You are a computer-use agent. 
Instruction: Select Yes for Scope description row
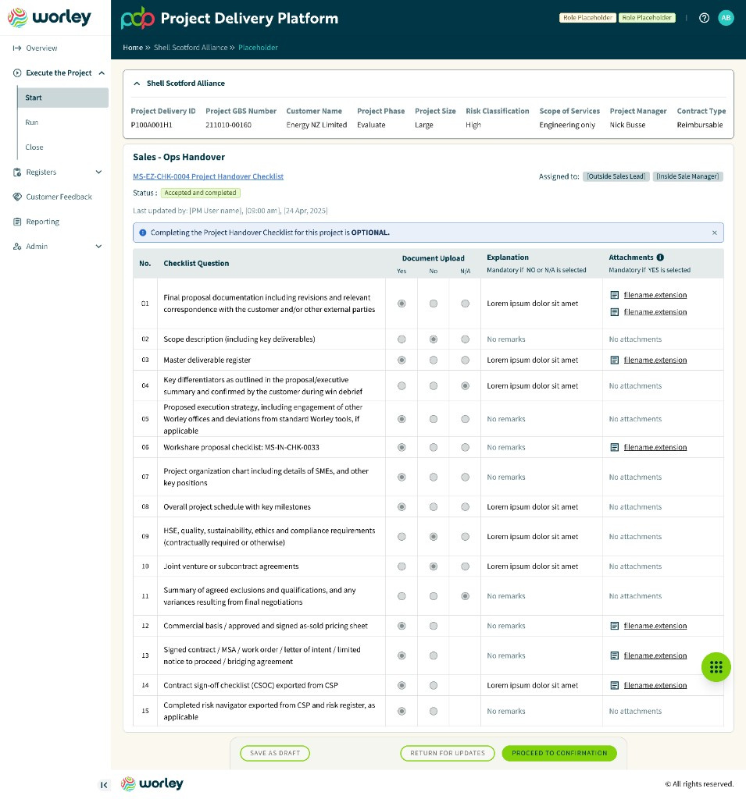tap(402, 339)
